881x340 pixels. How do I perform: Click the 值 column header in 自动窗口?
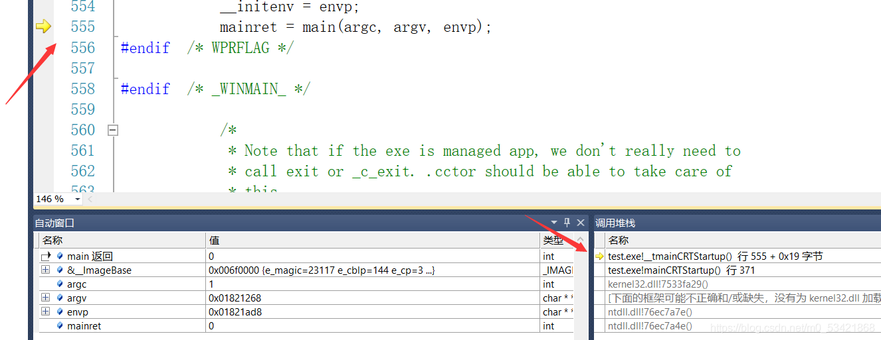373,241
